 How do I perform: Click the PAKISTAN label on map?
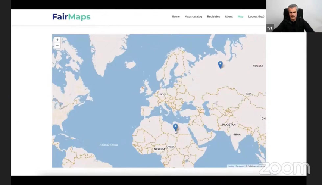tap(229, 125)
